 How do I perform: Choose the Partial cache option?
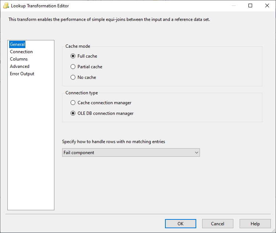73,67
